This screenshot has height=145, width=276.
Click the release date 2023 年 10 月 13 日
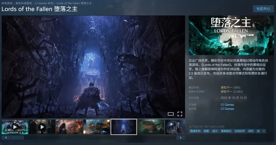coord(234,98)
